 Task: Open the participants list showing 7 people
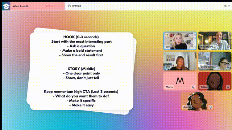(227, 6)
